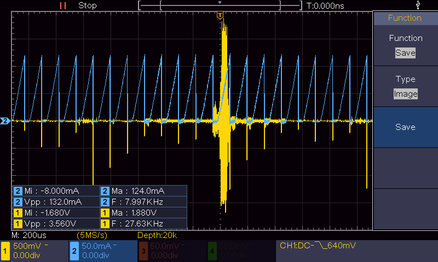Click the orange trigger T marker
Image resolution: width=438 pixels, height=262 pixels.
coord(220,15)
